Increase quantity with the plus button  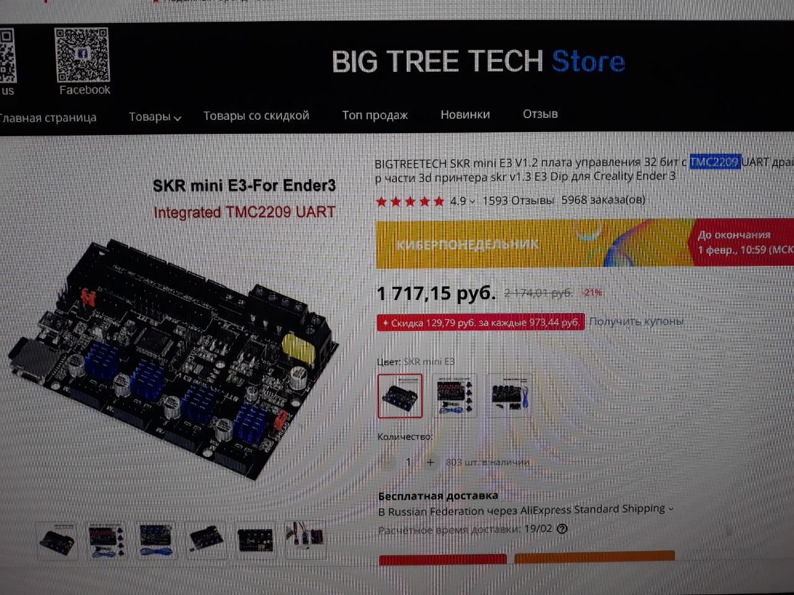point(430,462)
